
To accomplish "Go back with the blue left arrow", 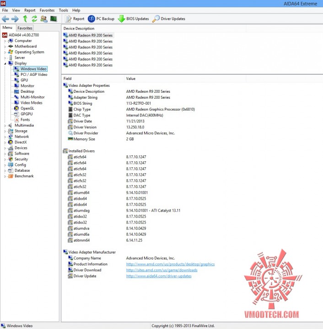I will [x=5, y=19].
